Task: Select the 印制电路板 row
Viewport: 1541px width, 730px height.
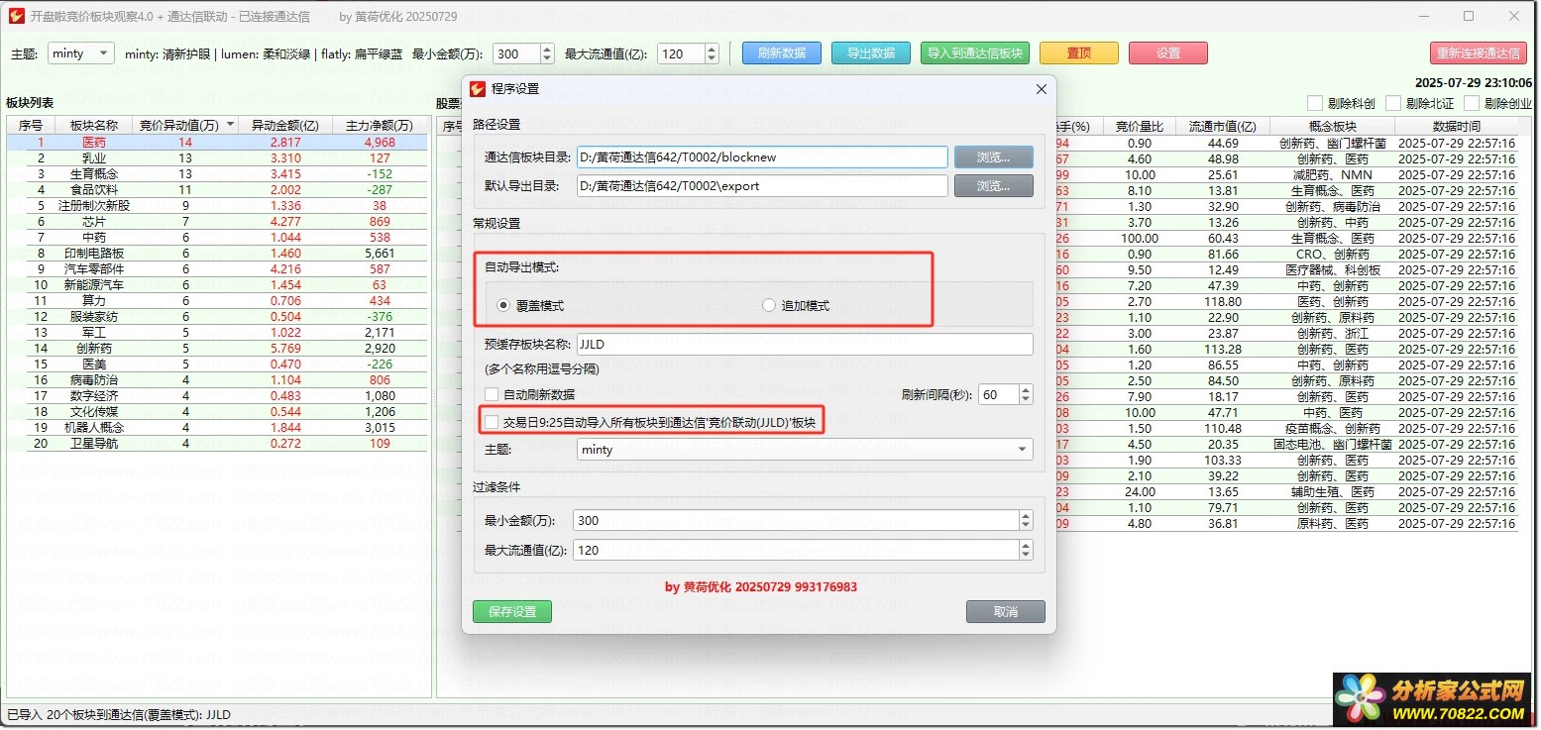Action: (x=217, y=254)
